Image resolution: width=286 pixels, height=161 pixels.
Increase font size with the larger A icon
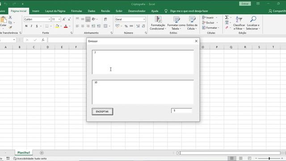tap(64, 19)
